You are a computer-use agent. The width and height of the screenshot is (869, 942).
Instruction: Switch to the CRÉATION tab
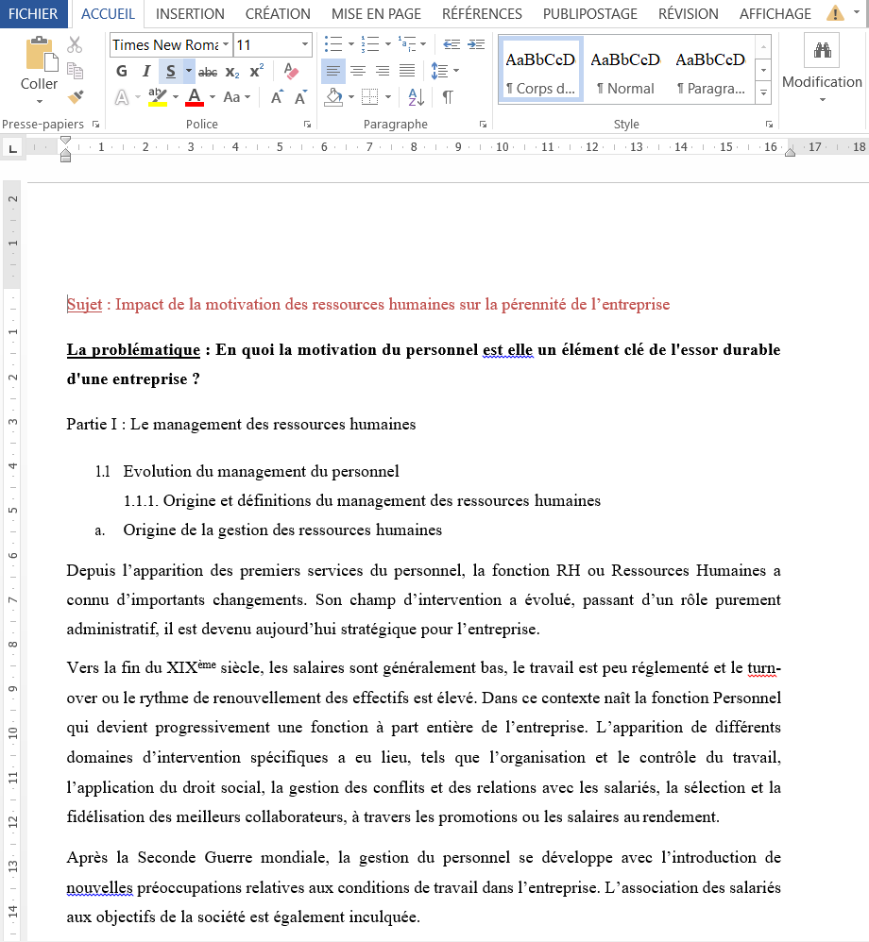(x=278, y=14)
